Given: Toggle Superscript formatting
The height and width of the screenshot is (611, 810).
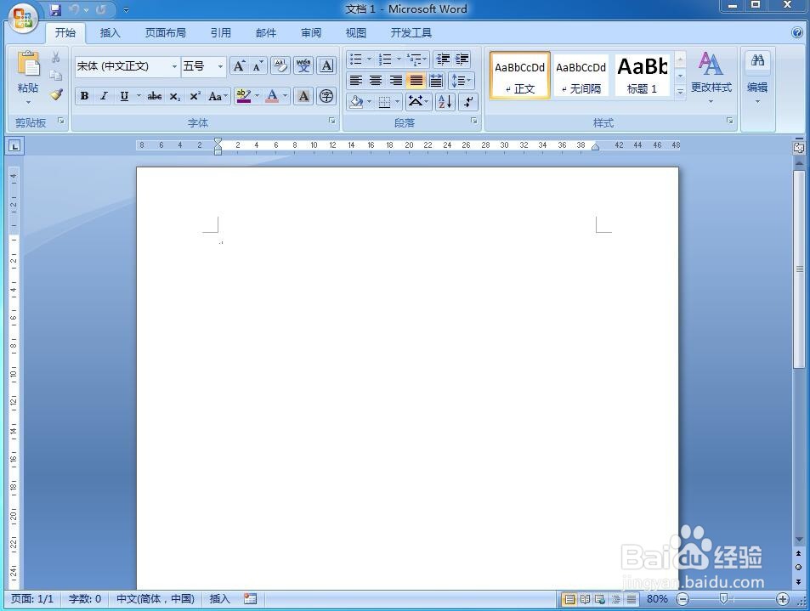Looking at the screenshot, I should click(195, 96).
